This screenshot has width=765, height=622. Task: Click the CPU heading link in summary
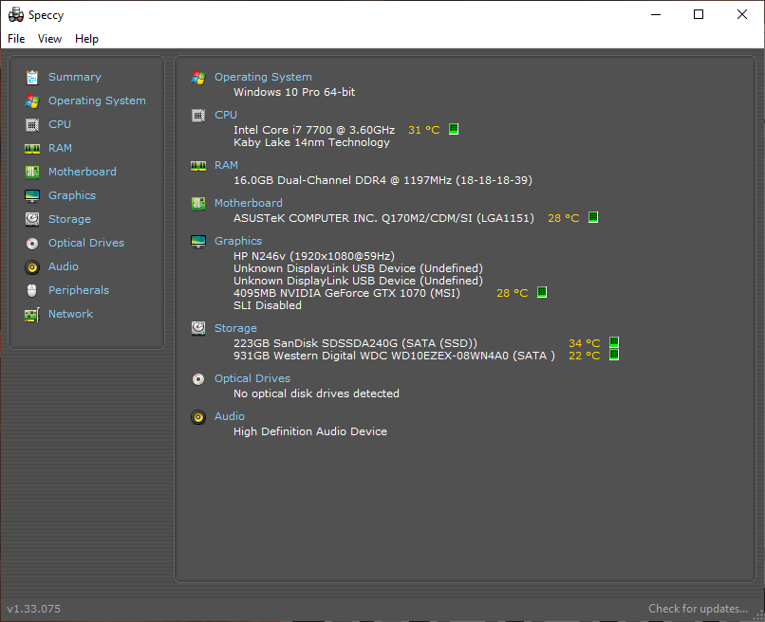point(225,115)
